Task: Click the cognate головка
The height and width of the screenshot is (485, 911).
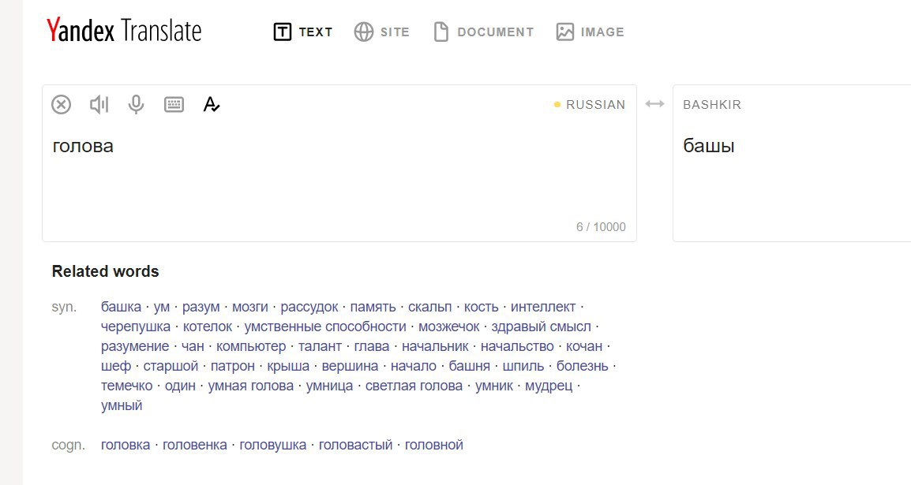Action: [x=126, y=445]
